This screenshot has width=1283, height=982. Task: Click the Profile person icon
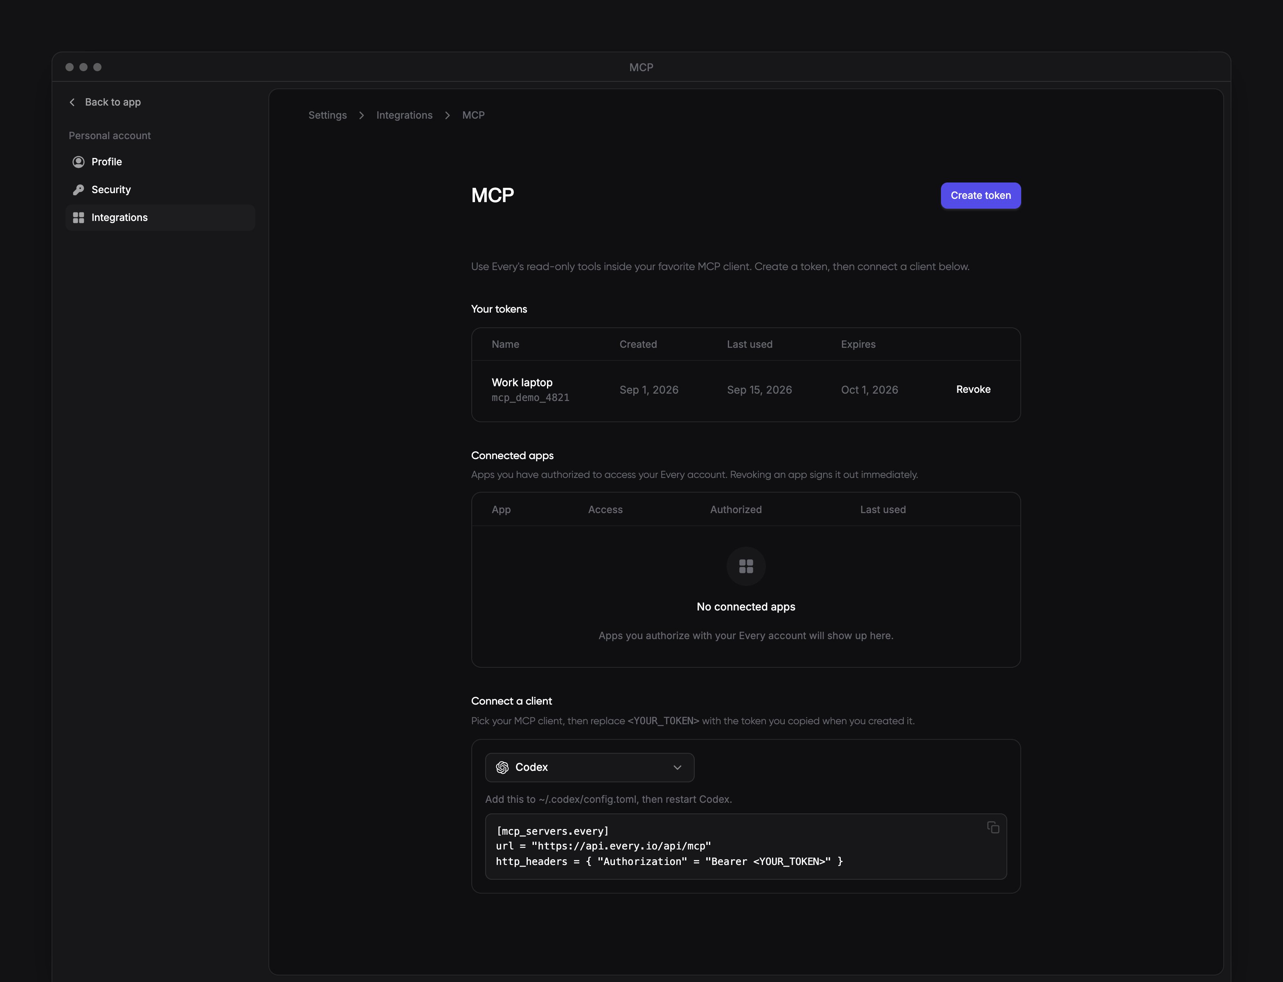coord(78,162)
